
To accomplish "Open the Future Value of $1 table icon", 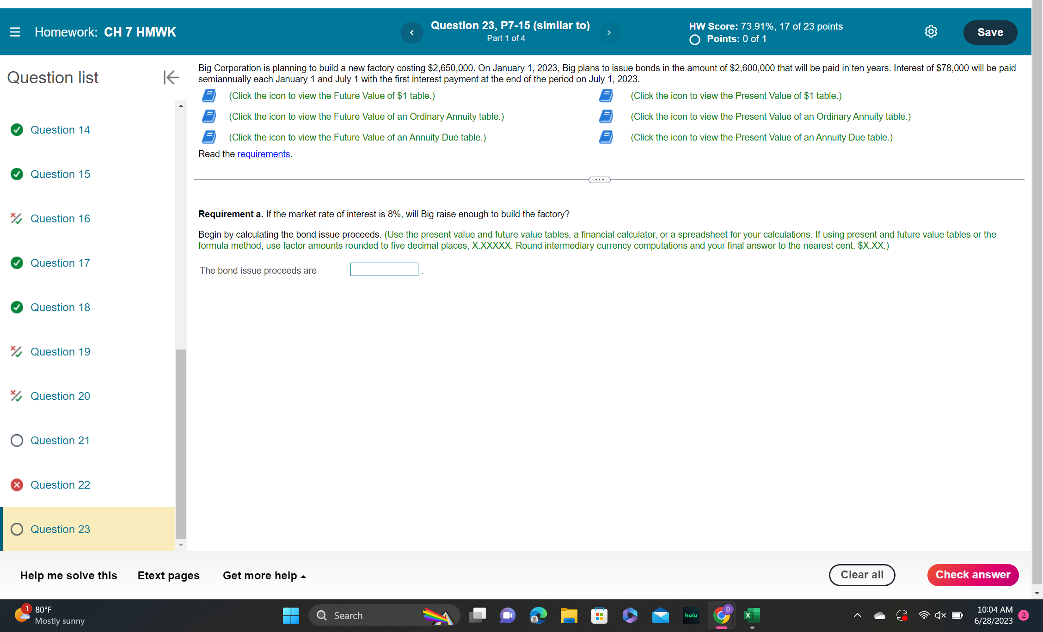I will pyautogui.click(x=209, y=96).
